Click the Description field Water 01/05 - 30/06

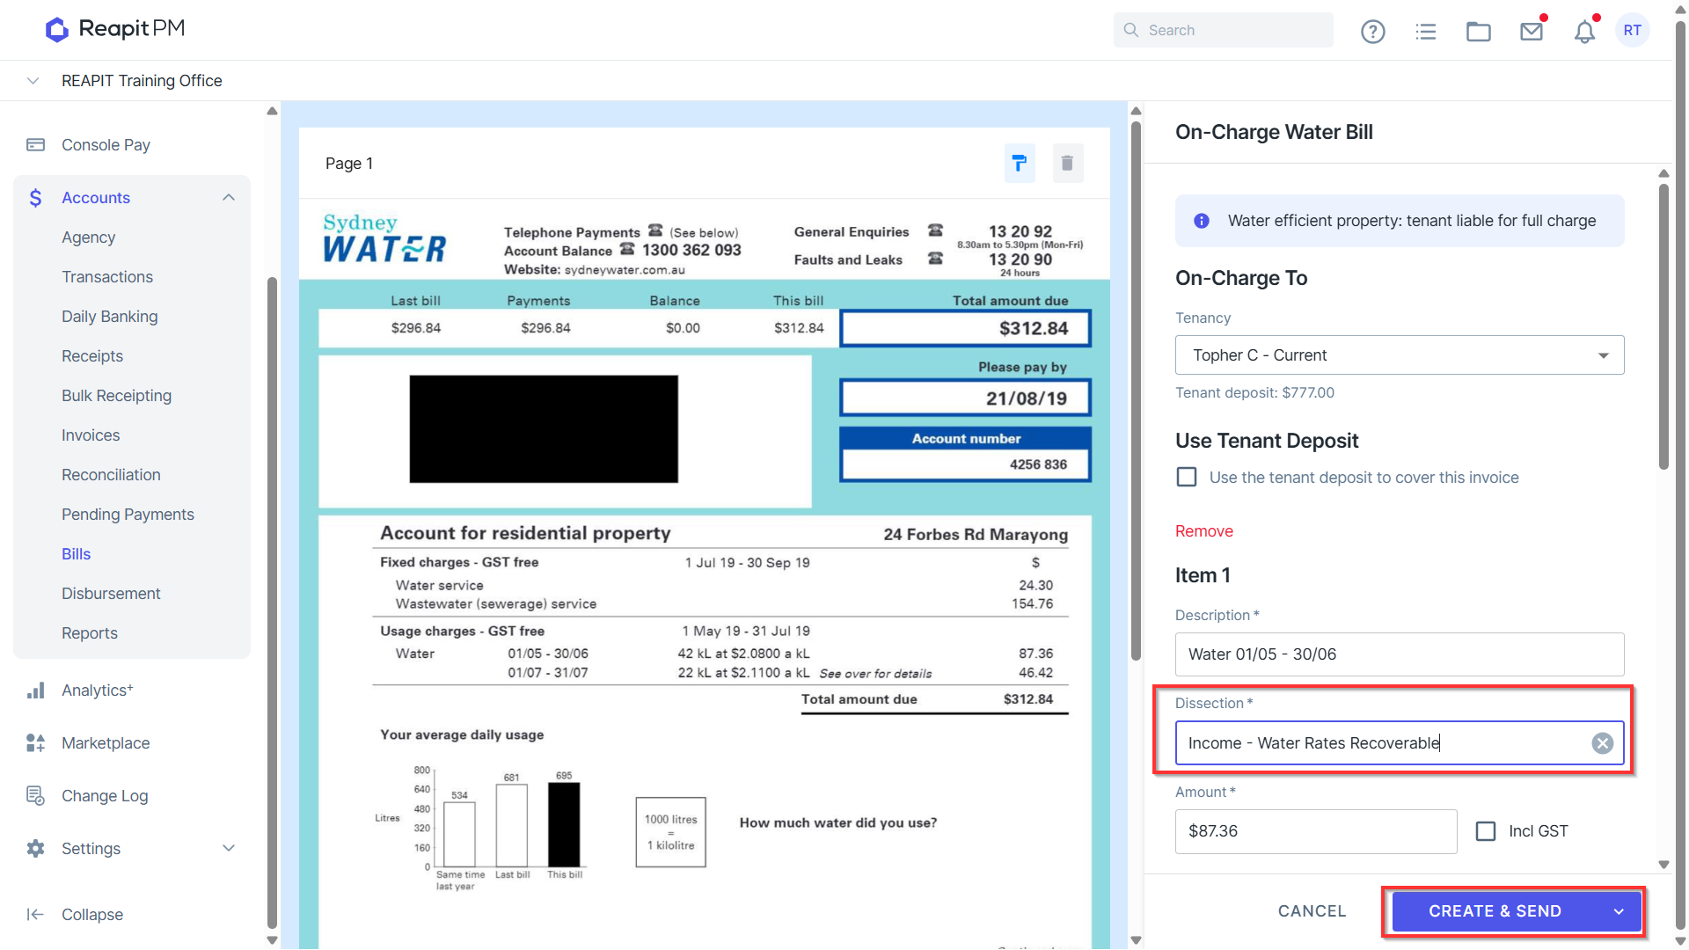click(x=1400, y=654)
